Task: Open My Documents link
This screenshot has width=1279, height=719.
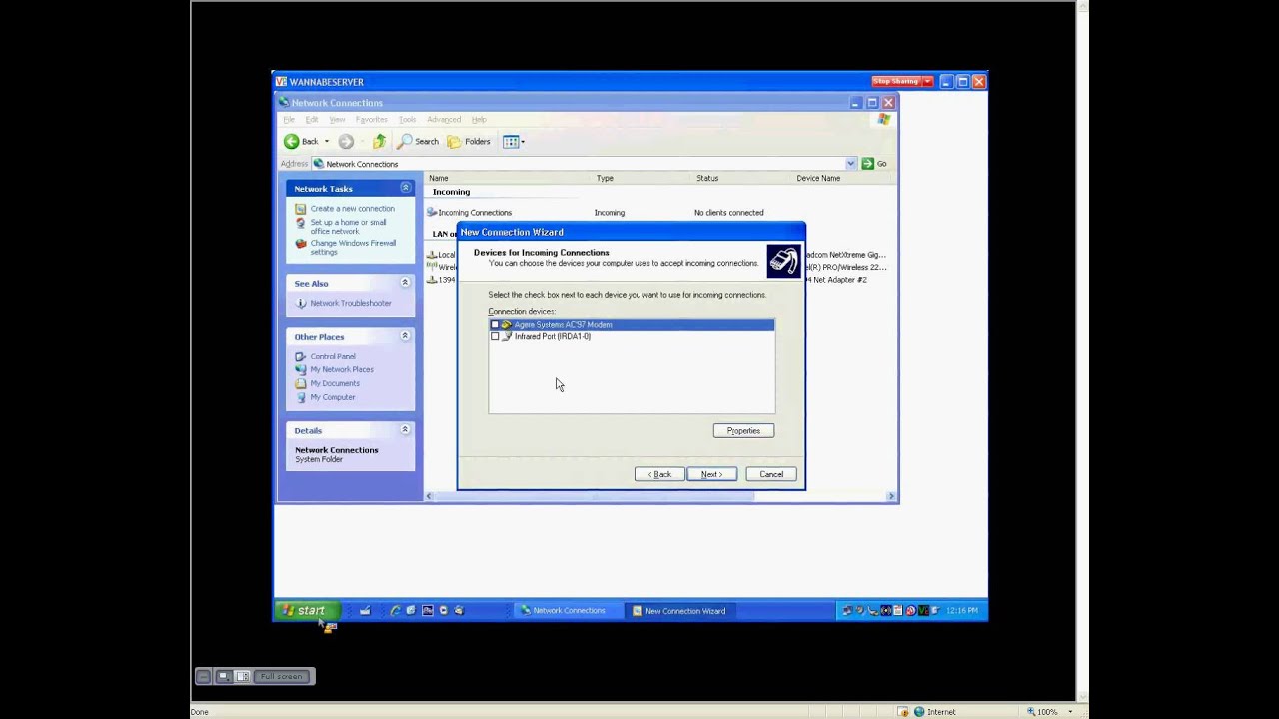Action: (335, 383)
